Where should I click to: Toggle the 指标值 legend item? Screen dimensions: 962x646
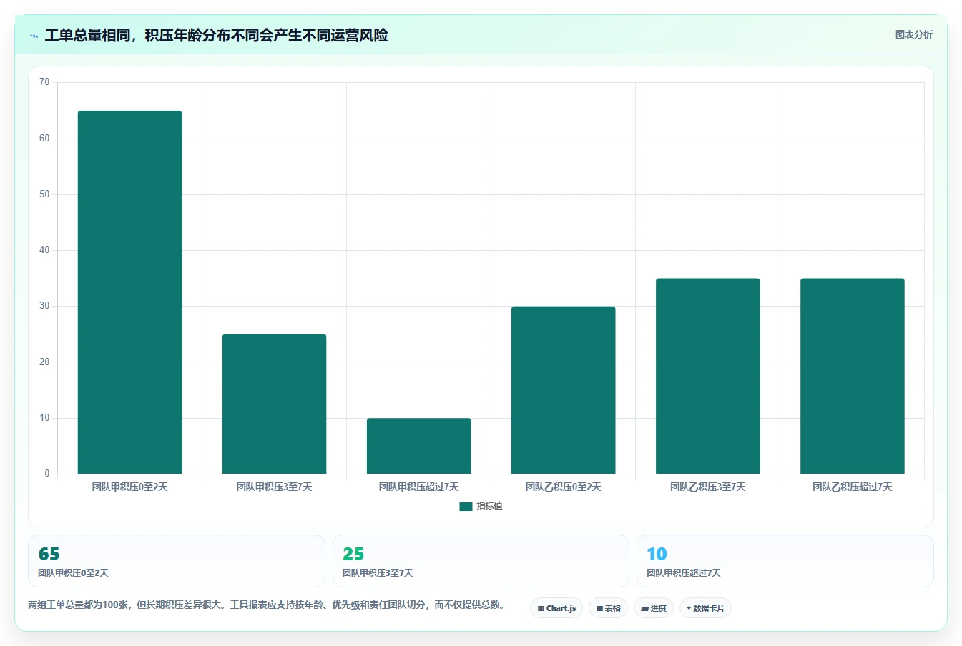point(481,506)
